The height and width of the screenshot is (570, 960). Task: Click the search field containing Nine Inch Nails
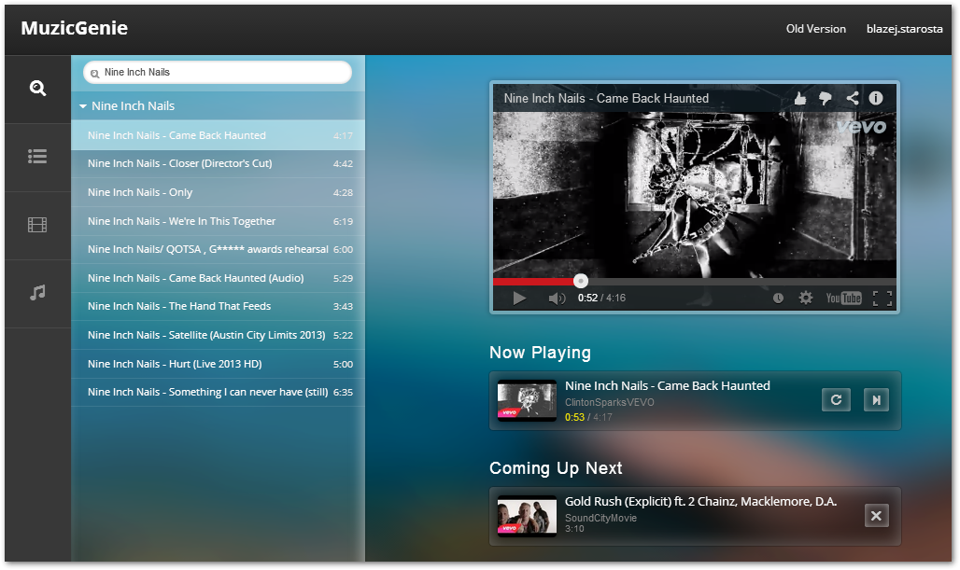pyautogui.click(x=218, y=72)
